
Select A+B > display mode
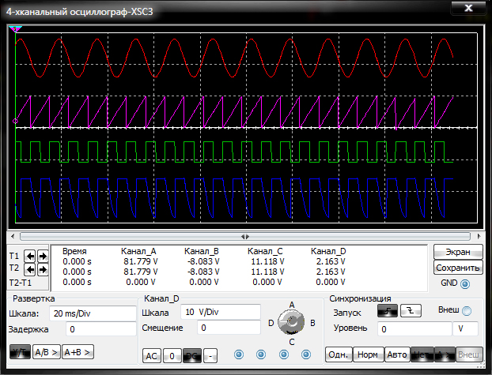click(78, 352)
